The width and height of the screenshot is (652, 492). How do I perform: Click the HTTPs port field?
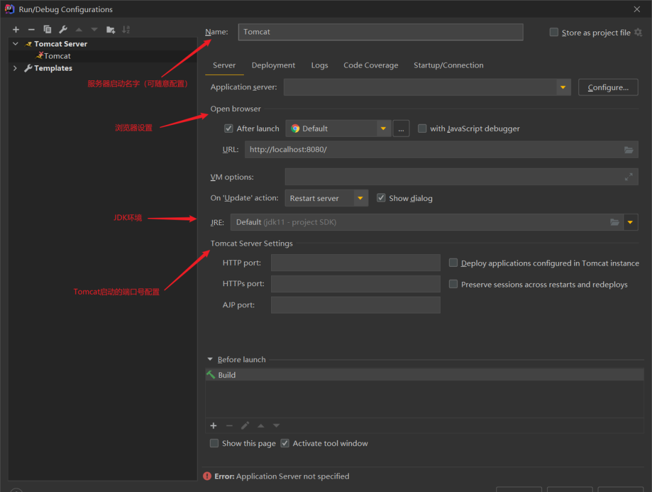[x=356, y=284]
